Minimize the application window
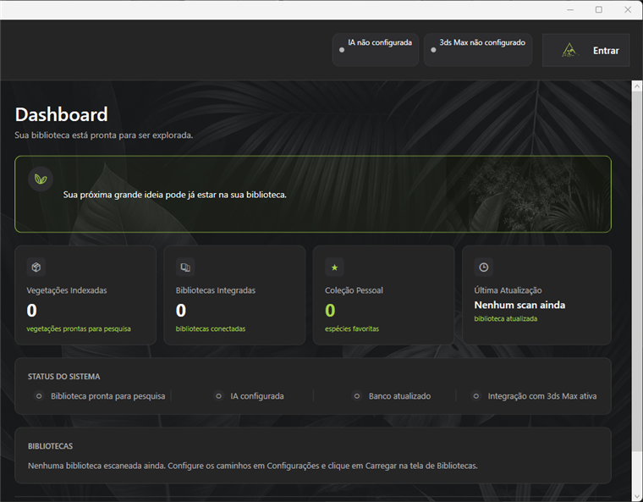643x502 pixels. coord(570,9)
